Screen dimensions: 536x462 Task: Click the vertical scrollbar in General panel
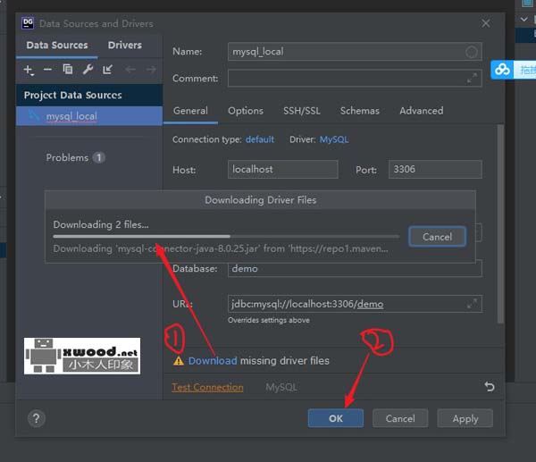pos(500,224)
